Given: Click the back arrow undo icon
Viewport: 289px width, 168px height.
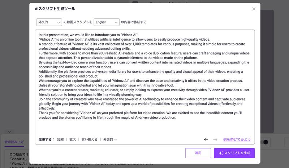Looking at the screenshot, I should 206,140.
